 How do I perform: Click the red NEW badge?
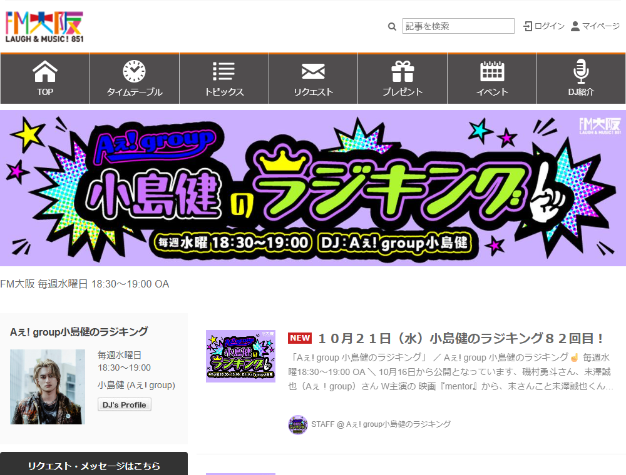300,338
